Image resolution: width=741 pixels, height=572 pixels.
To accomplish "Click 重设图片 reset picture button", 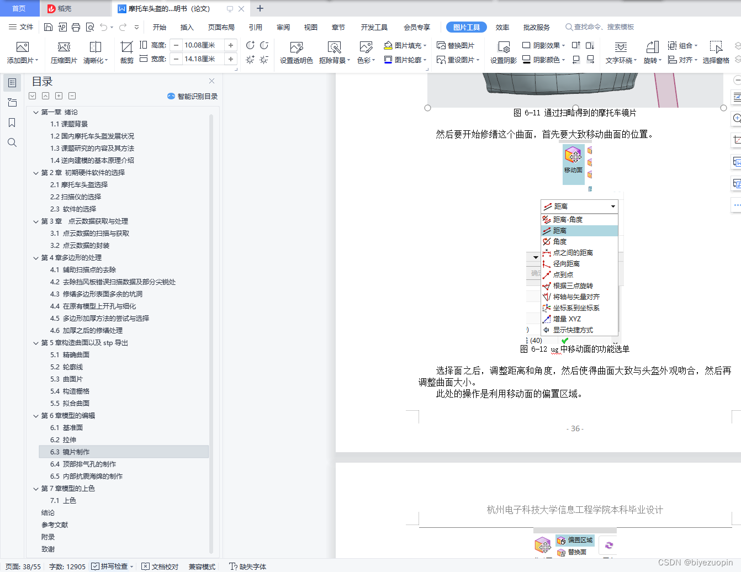I will (458, 60).
